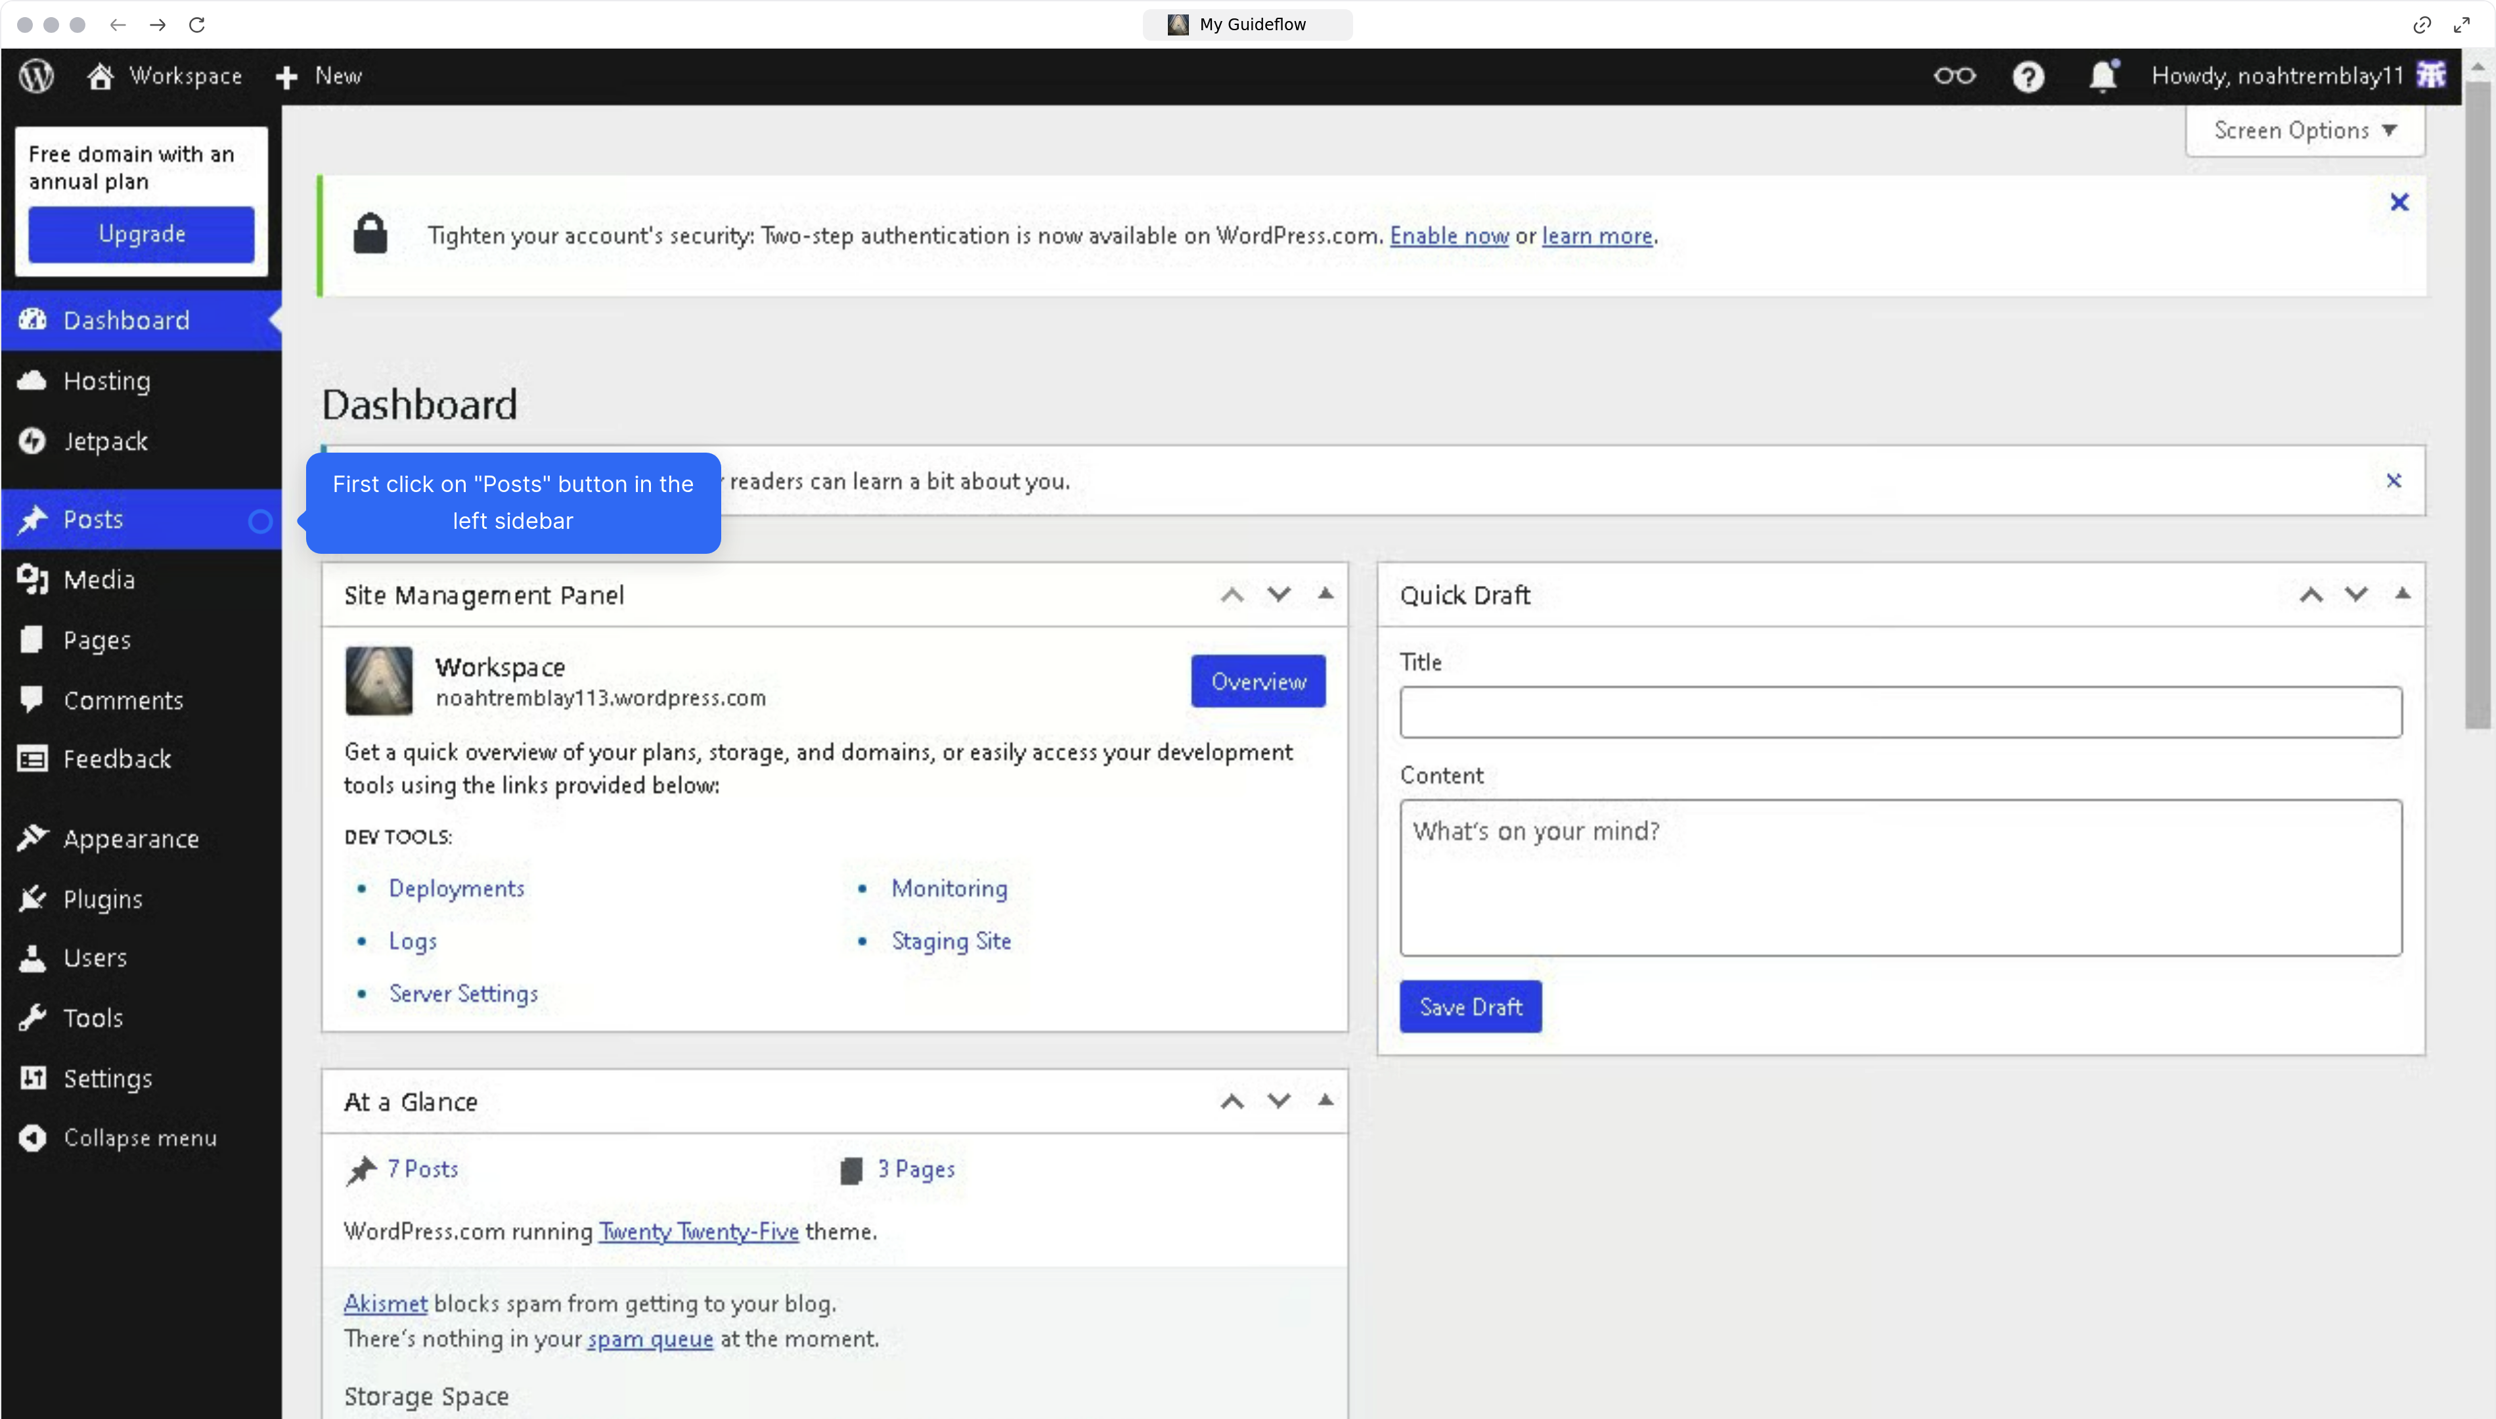Collapse the At a Glance panel
Image resolution: width=2496 pixels, height=1419 pixels.
[1326, 1100]
